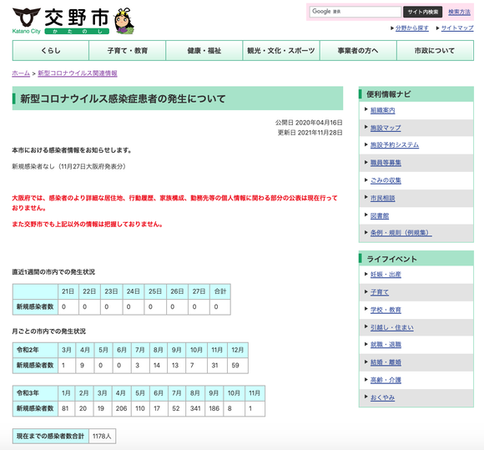This screenshot has height=450, width=484.
Task: Open the ごみの収集 sidebar link
Action: pyautogui.click(x=386, y=180)
